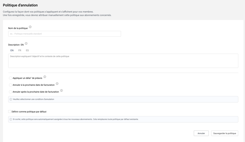The width and height of the screenshot is (245, 142).
Task: Select Annuler à la prochaine date de facturation
Action: click(x=10, y=85)
